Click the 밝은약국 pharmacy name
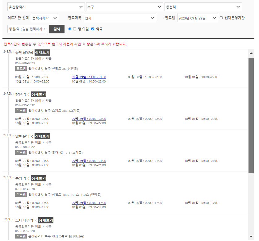The width and height of the screenshot is (259, 241). [x=22, y=94]
